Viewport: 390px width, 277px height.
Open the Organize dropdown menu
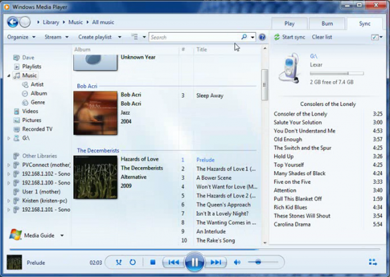coord(21,37)
